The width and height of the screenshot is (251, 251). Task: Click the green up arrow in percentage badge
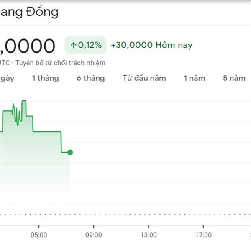[x=74, y=45]
